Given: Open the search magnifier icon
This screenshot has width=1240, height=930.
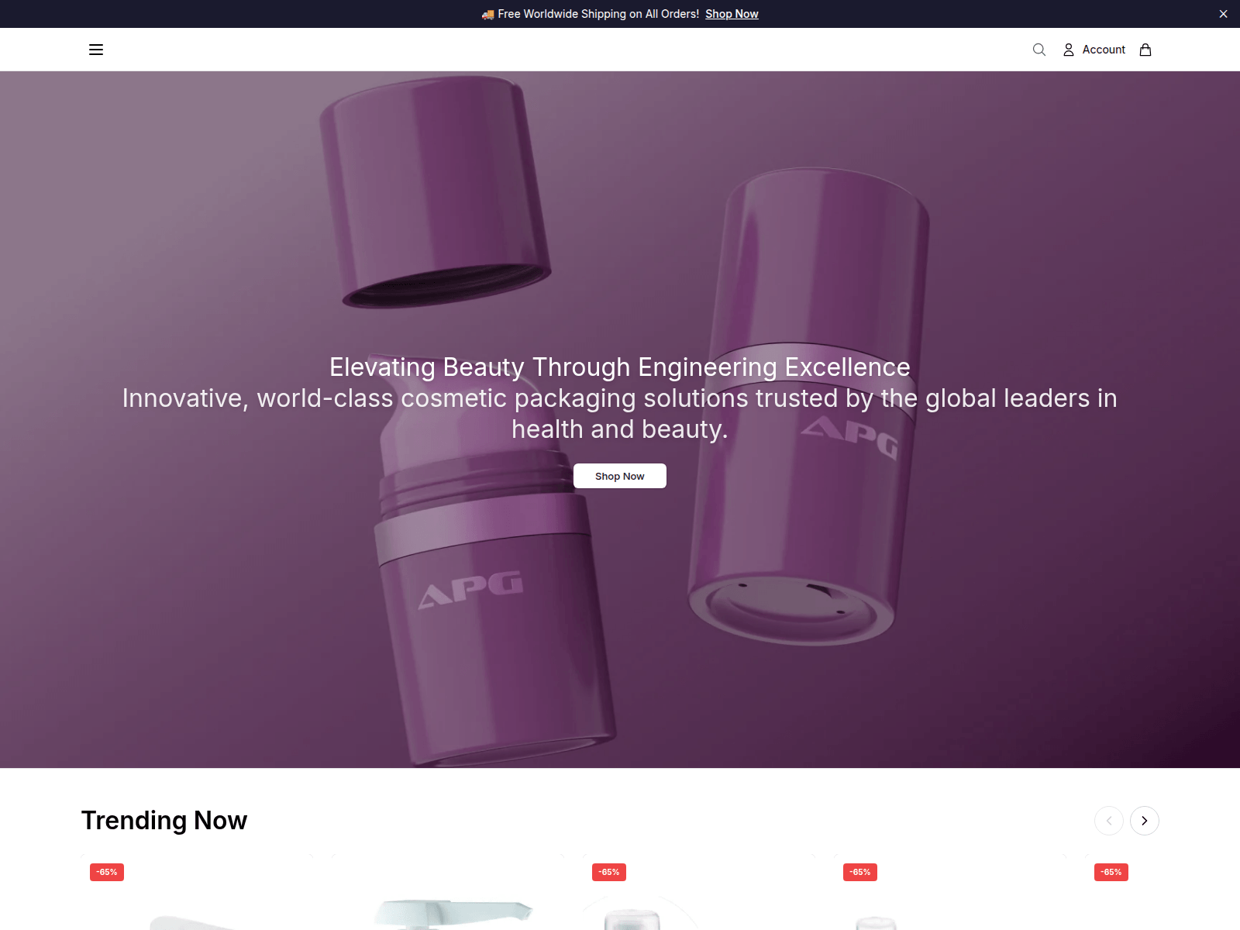Looking at the screenshot, I should pos(1039,50).
